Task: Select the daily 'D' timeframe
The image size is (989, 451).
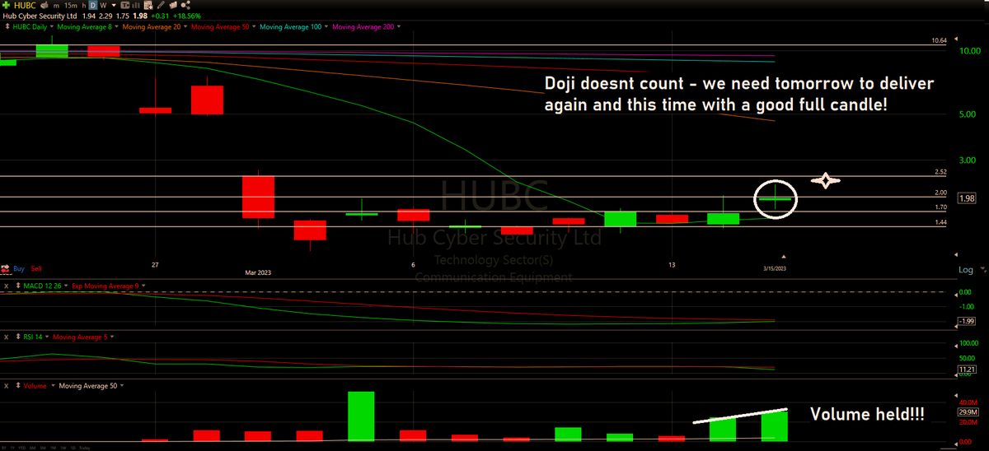Action: coord(92,6)
